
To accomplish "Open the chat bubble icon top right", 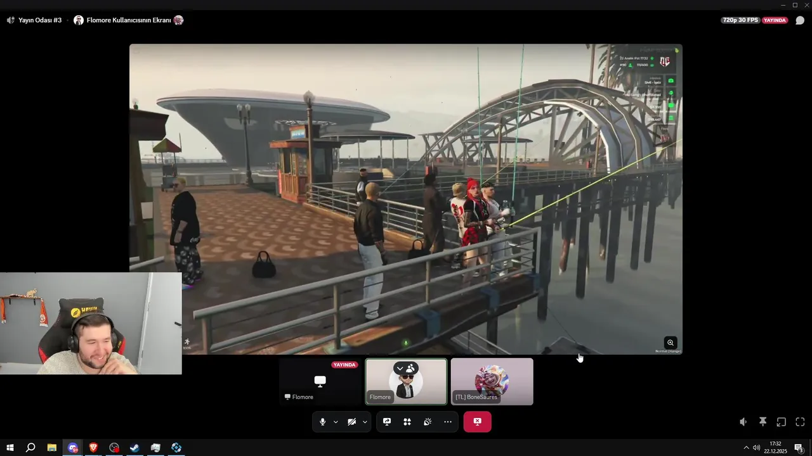I will tap(800, 20).
